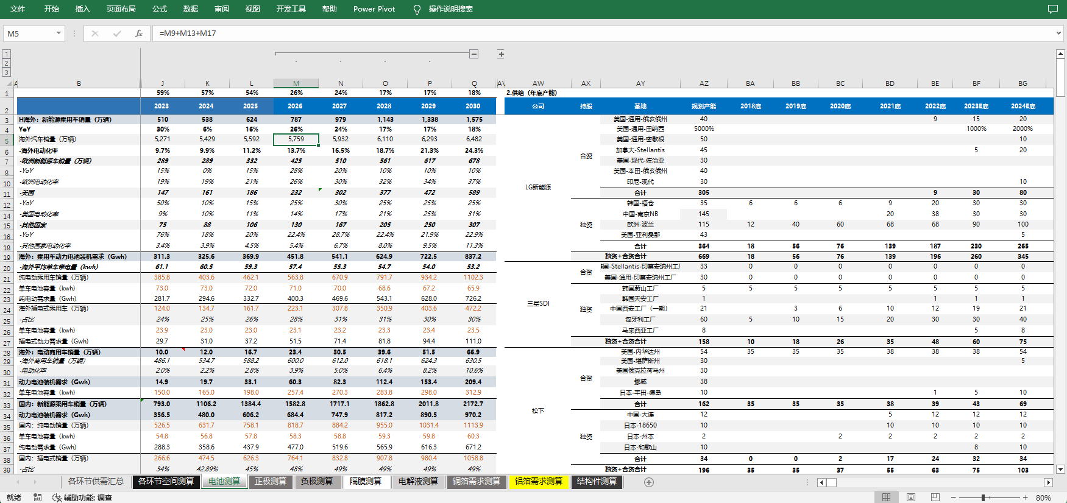This screenshot has width=1067, height=503.
Task: Click the macro recording status icon
Action: point(38,498)
